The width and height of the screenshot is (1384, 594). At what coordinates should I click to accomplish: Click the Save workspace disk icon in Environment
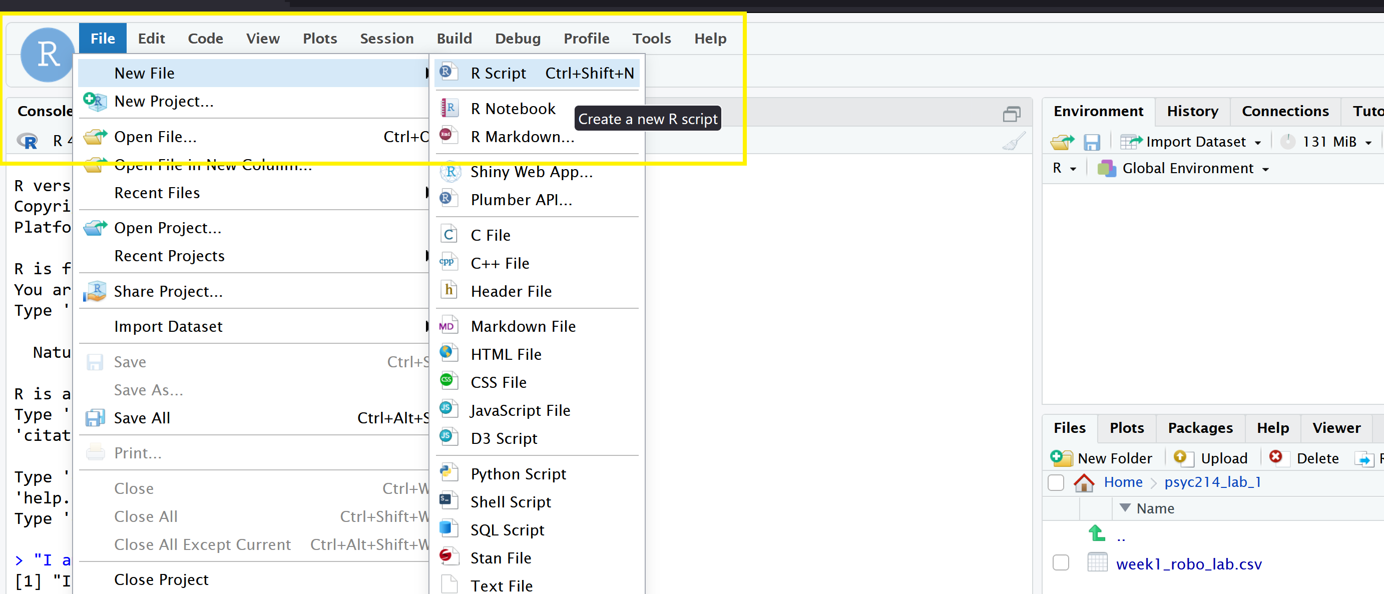[1092, 142]
